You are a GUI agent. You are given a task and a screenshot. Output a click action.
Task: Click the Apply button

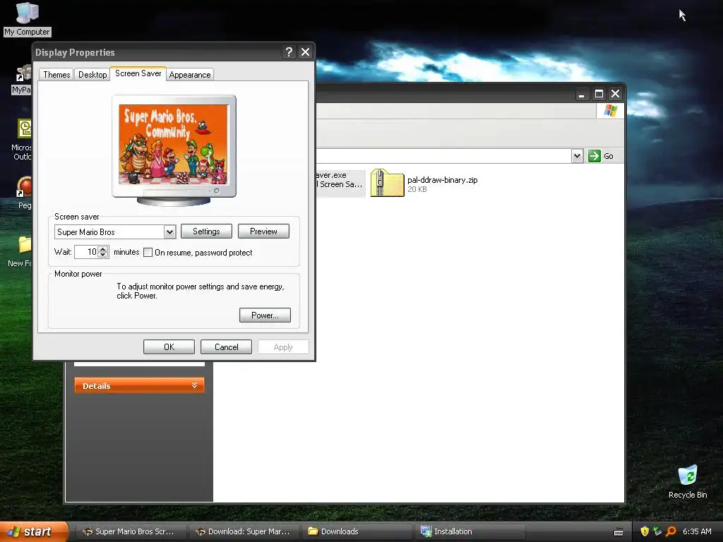click(x=283, y=347)
